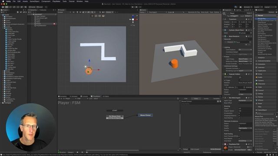Click the PlayMaker graph horizontal scrollbar
Image resolution: width=278 pixels, height=156 pixels.
(112, 150)
